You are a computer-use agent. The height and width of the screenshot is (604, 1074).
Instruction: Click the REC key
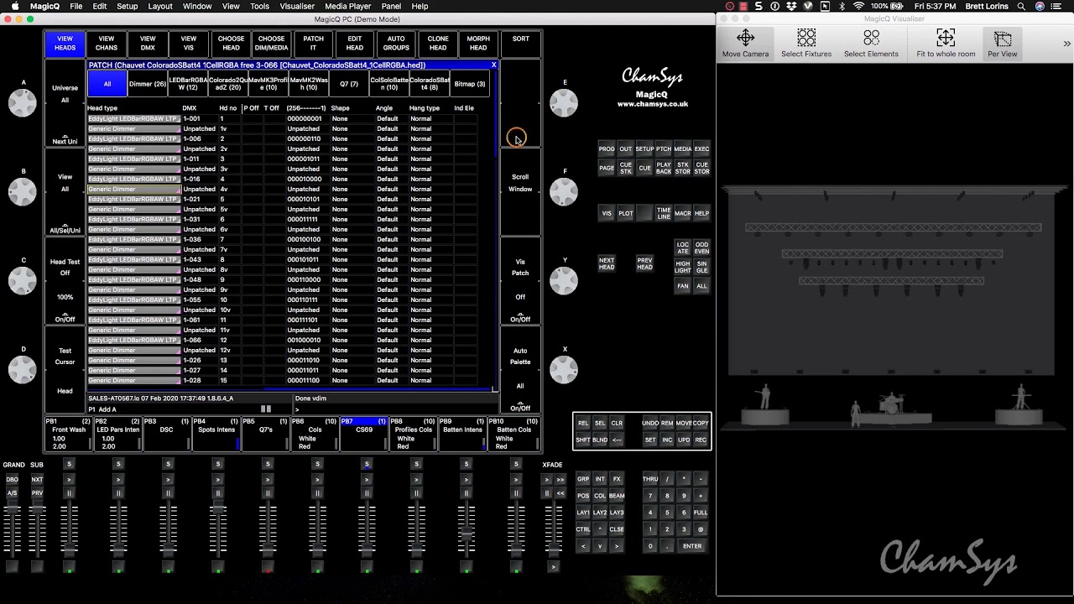point(701,440)
